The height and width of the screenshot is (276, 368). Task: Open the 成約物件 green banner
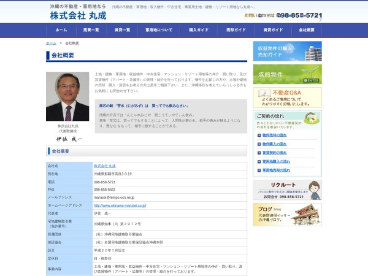pyautogui.click(x=287, y=74)
